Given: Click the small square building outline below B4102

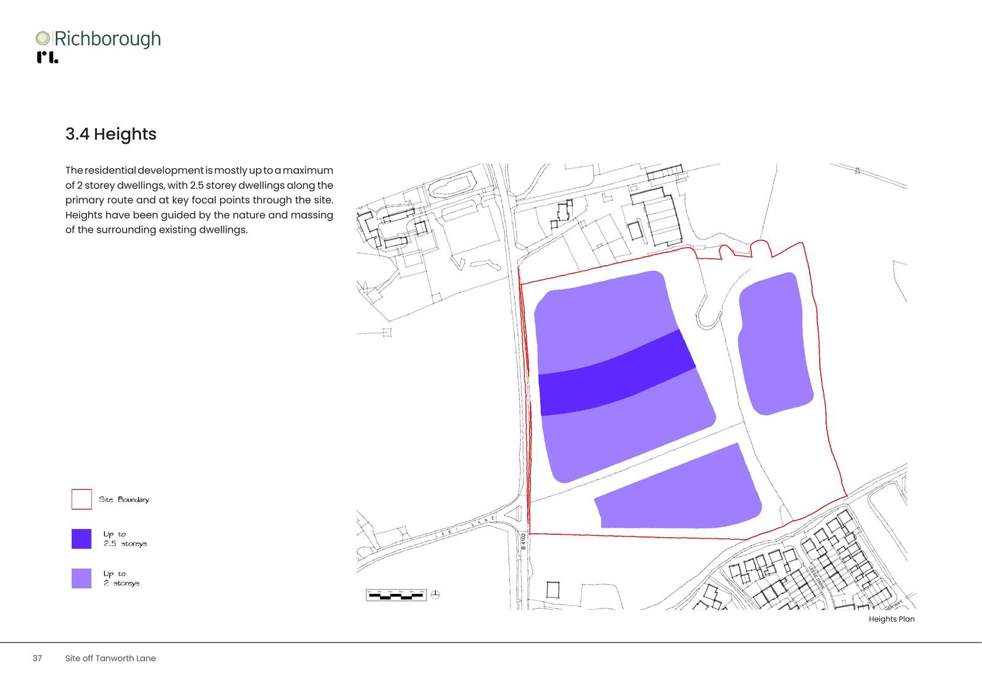Looking at the screenshot, I should 553,590.
